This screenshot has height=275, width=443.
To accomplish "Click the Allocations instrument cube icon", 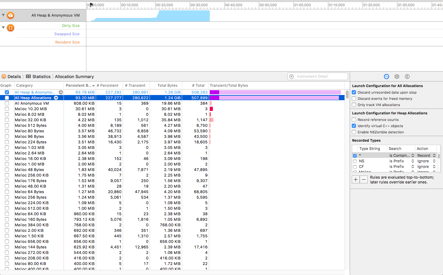I will [x=11, y=16].
